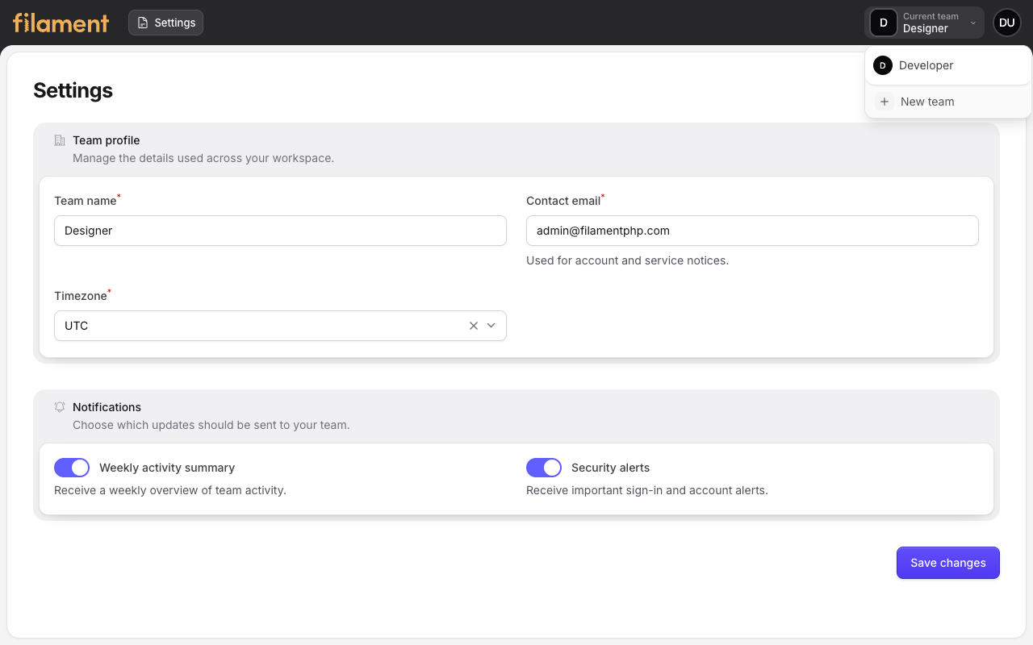
Task: Click the Team profile building icon
Action: point(60,140)
